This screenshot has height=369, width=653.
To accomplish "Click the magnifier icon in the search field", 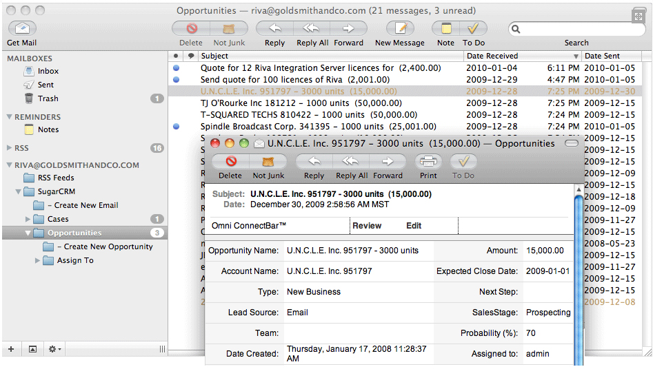I will tap(516, 29).
